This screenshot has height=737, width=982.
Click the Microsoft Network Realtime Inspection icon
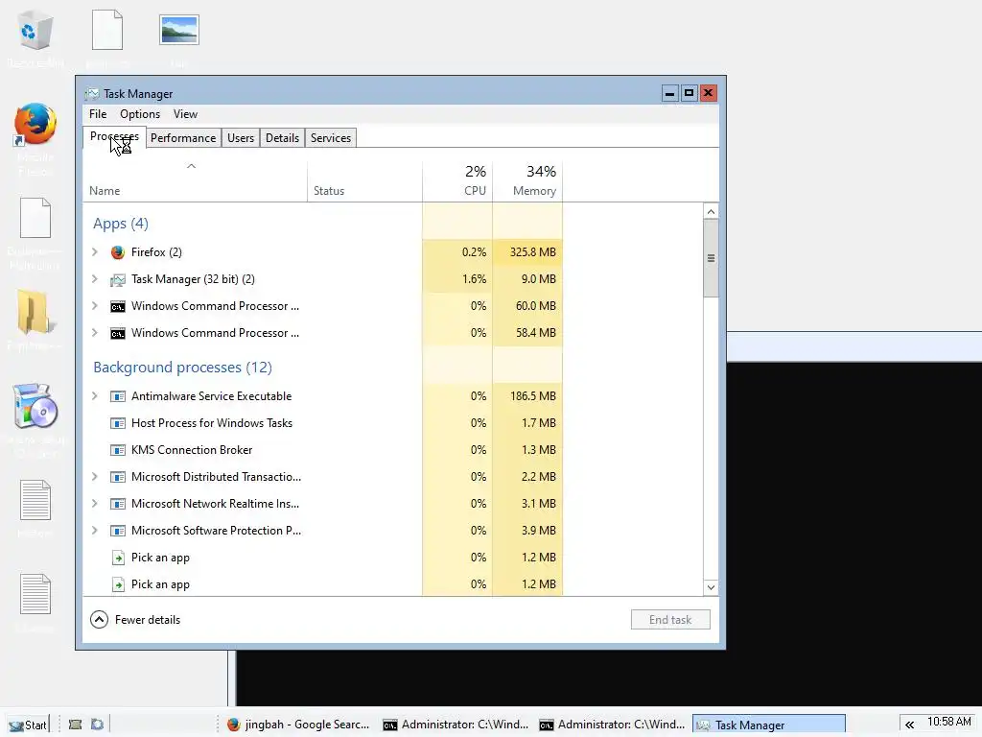(118, 504)
